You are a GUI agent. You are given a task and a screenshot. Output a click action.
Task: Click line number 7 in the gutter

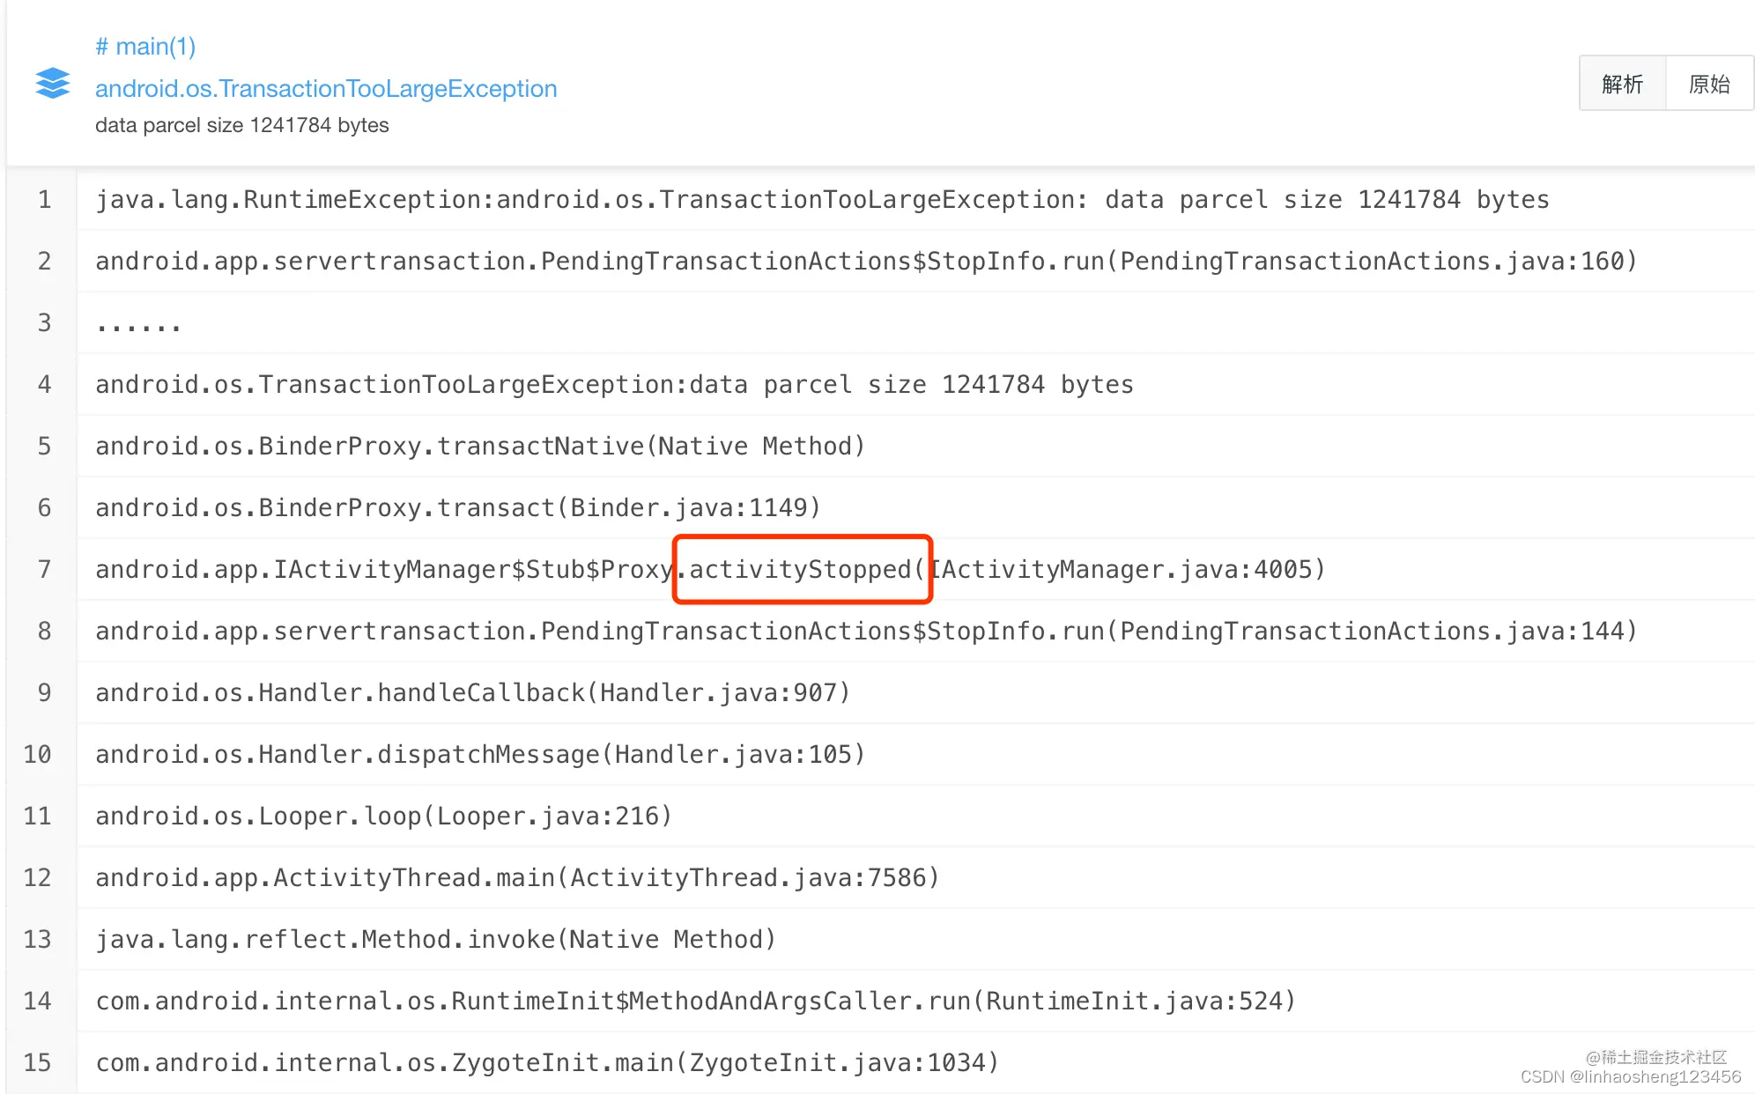point(44,570)
